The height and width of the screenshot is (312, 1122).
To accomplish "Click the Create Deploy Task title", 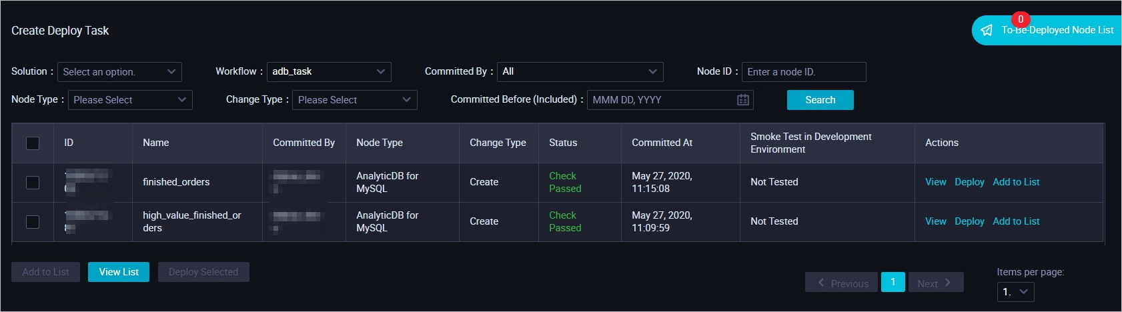I will click(x=60, y=31).
